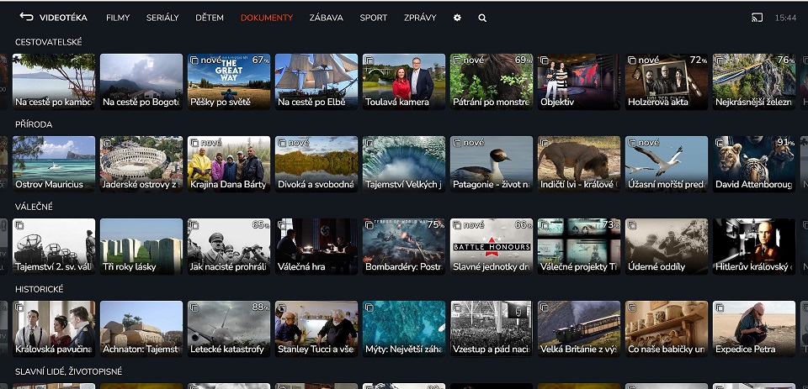Open Bombardéry: Postr card

[404, 246]
